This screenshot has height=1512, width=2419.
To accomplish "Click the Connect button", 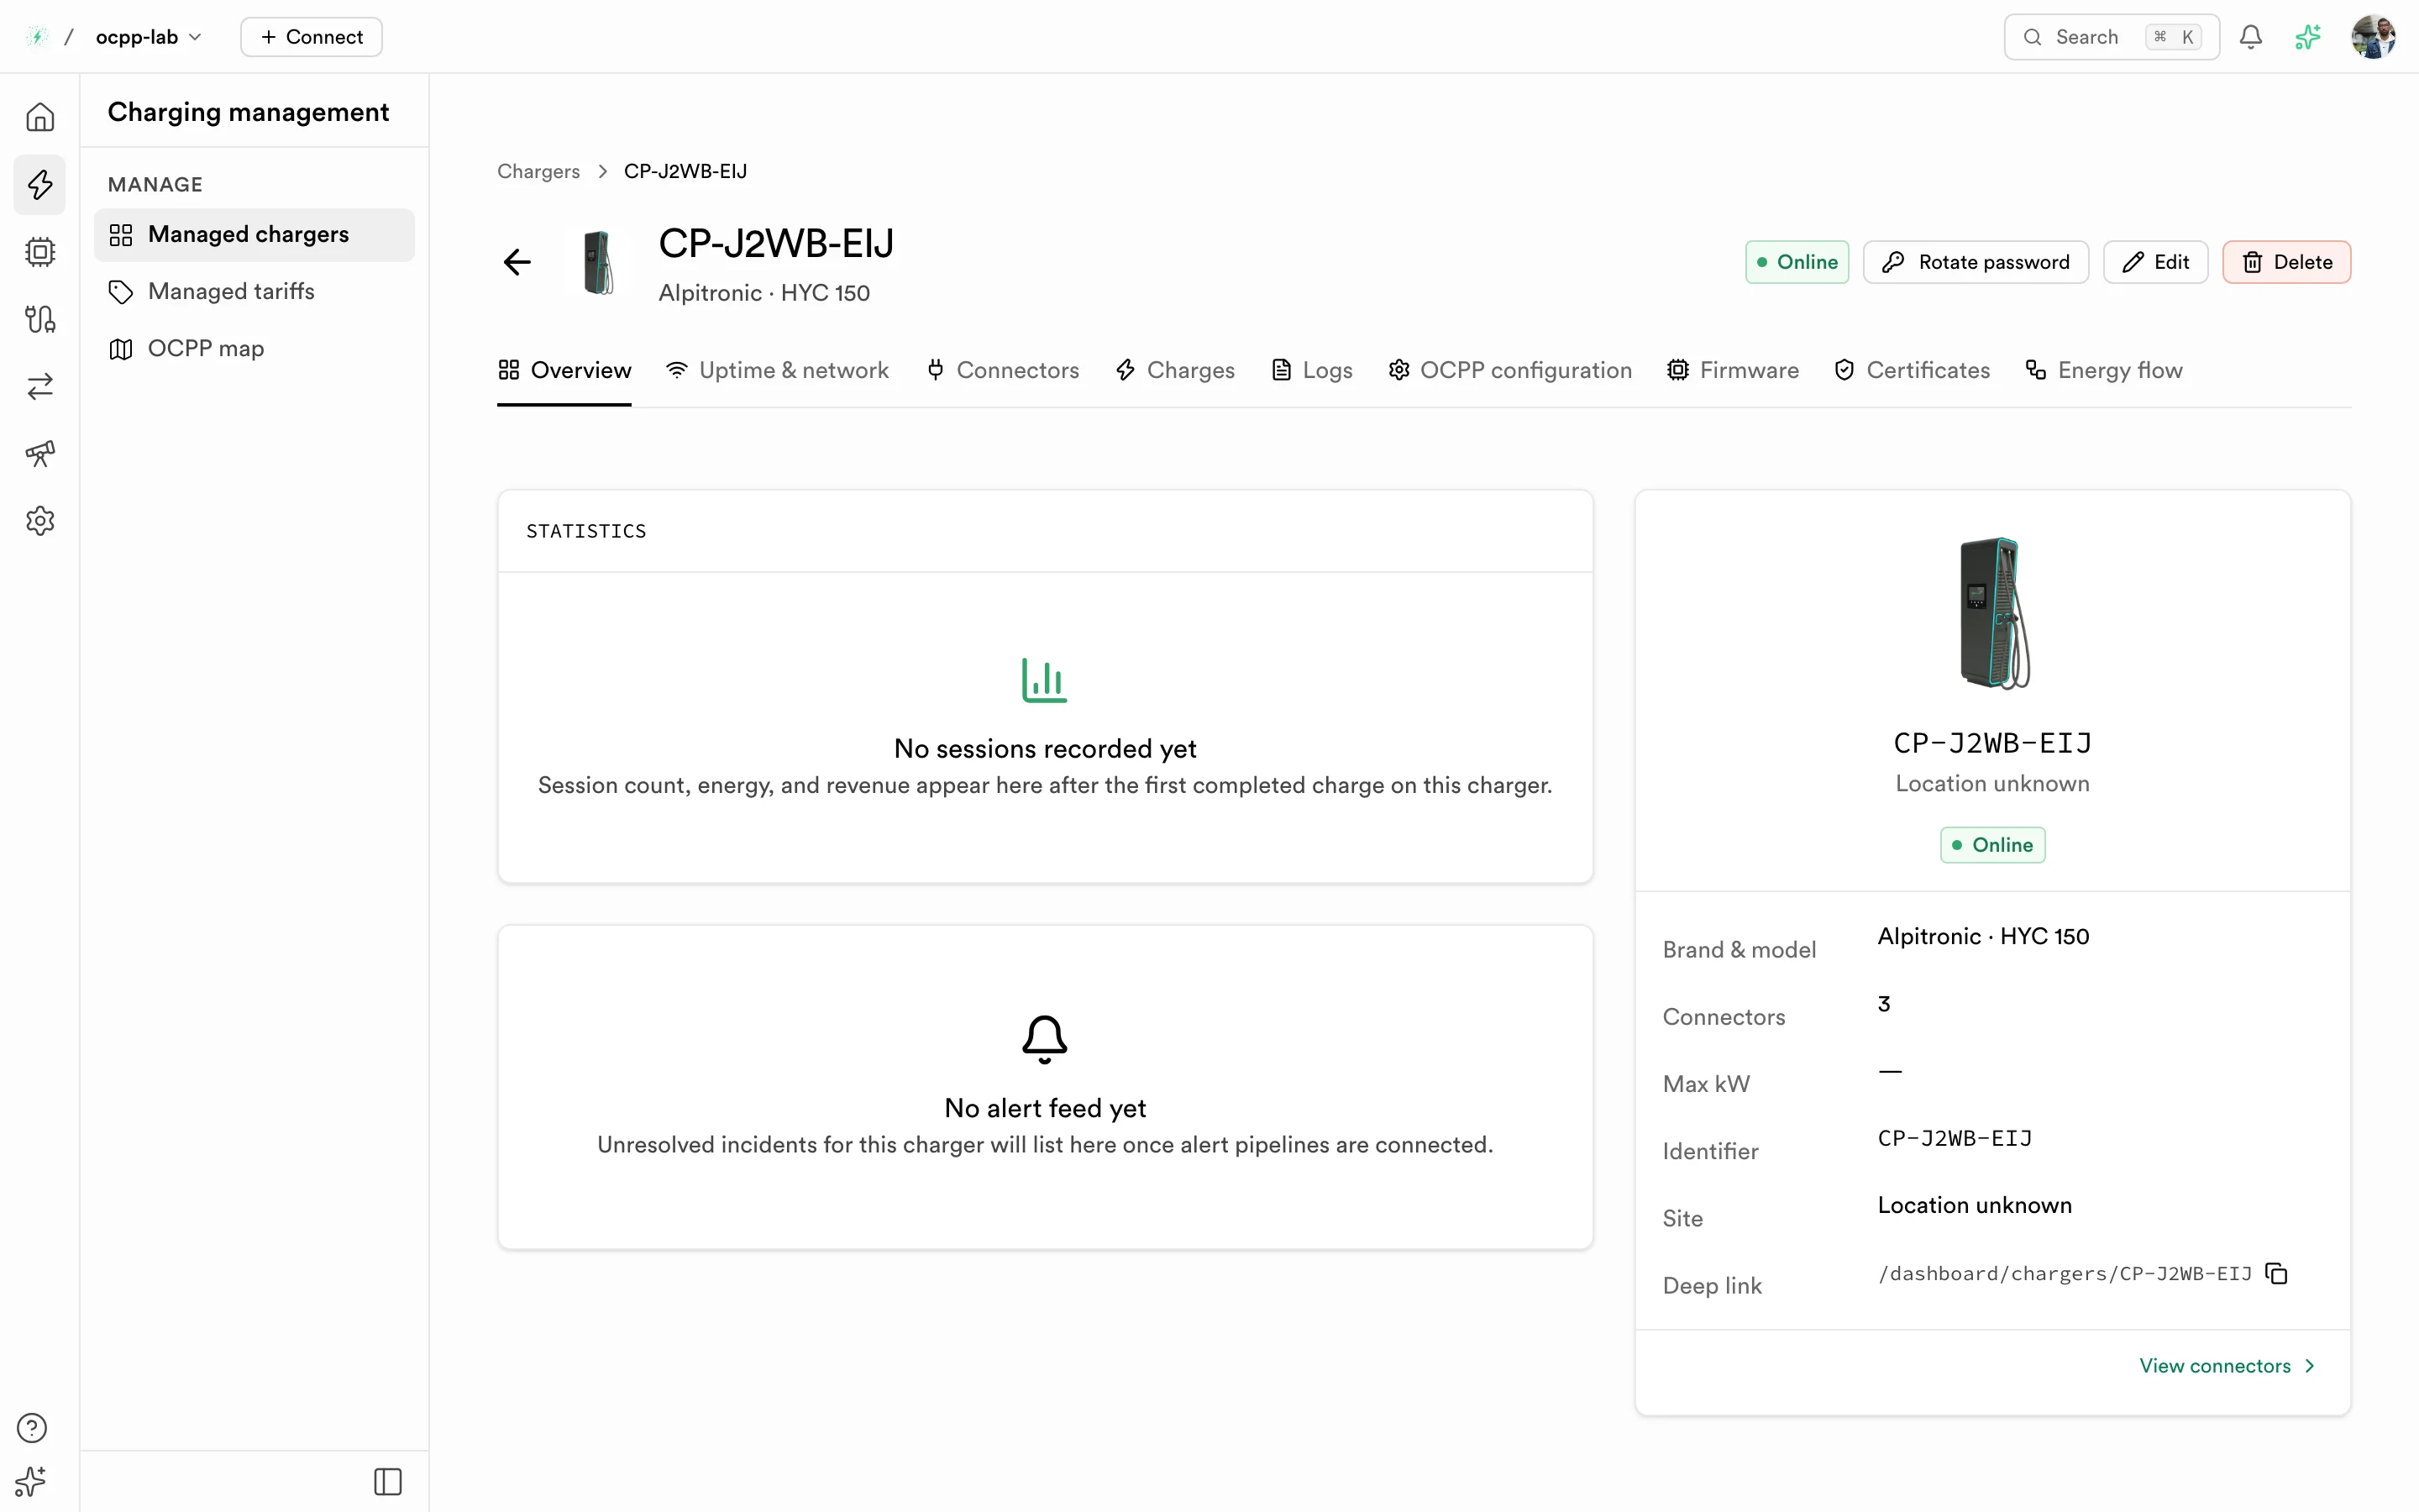I will click(x=311, y=37).
